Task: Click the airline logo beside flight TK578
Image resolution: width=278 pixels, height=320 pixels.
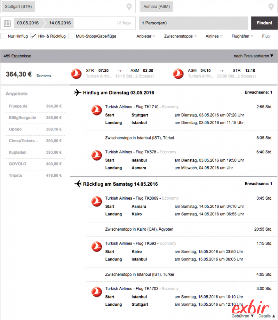Action: [97, 155]
